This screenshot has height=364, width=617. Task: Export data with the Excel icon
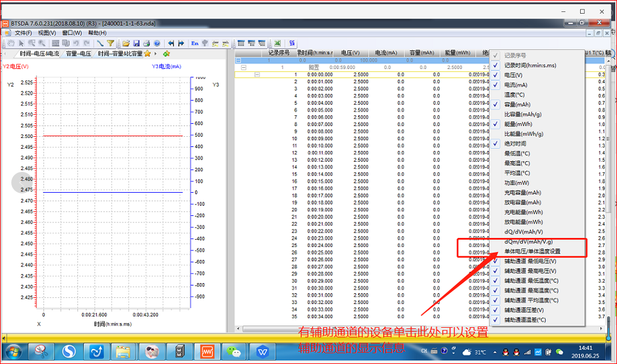click(277, 43)
